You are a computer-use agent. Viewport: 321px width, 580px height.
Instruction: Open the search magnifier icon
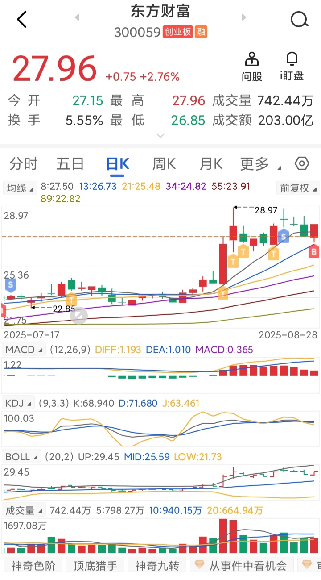pos(299,19)
